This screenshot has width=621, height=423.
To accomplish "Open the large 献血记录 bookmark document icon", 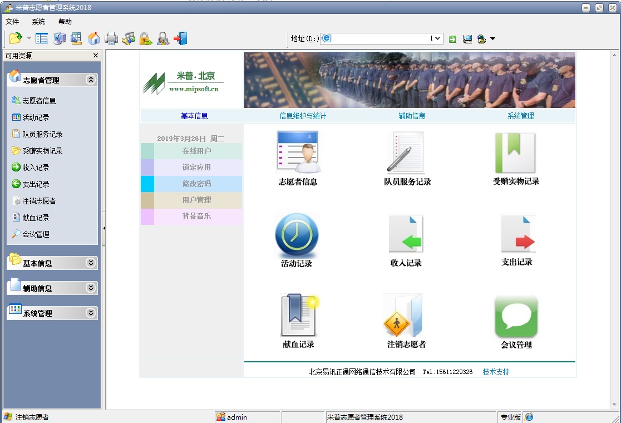I will click(x=299, y=315).
